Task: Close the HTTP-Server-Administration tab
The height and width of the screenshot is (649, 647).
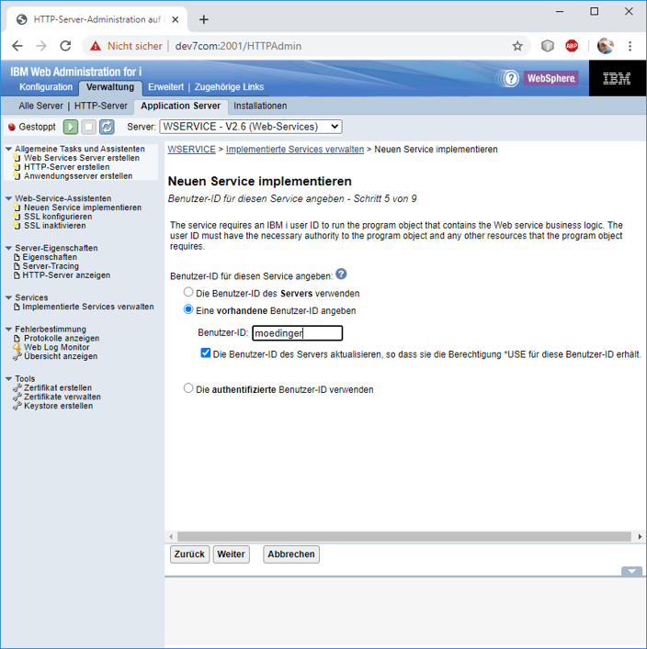Action: point(176,19)
